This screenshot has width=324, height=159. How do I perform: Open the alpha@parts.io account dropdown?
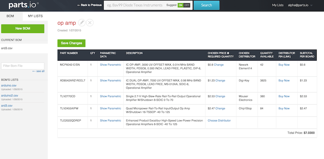tap(300, 5)
